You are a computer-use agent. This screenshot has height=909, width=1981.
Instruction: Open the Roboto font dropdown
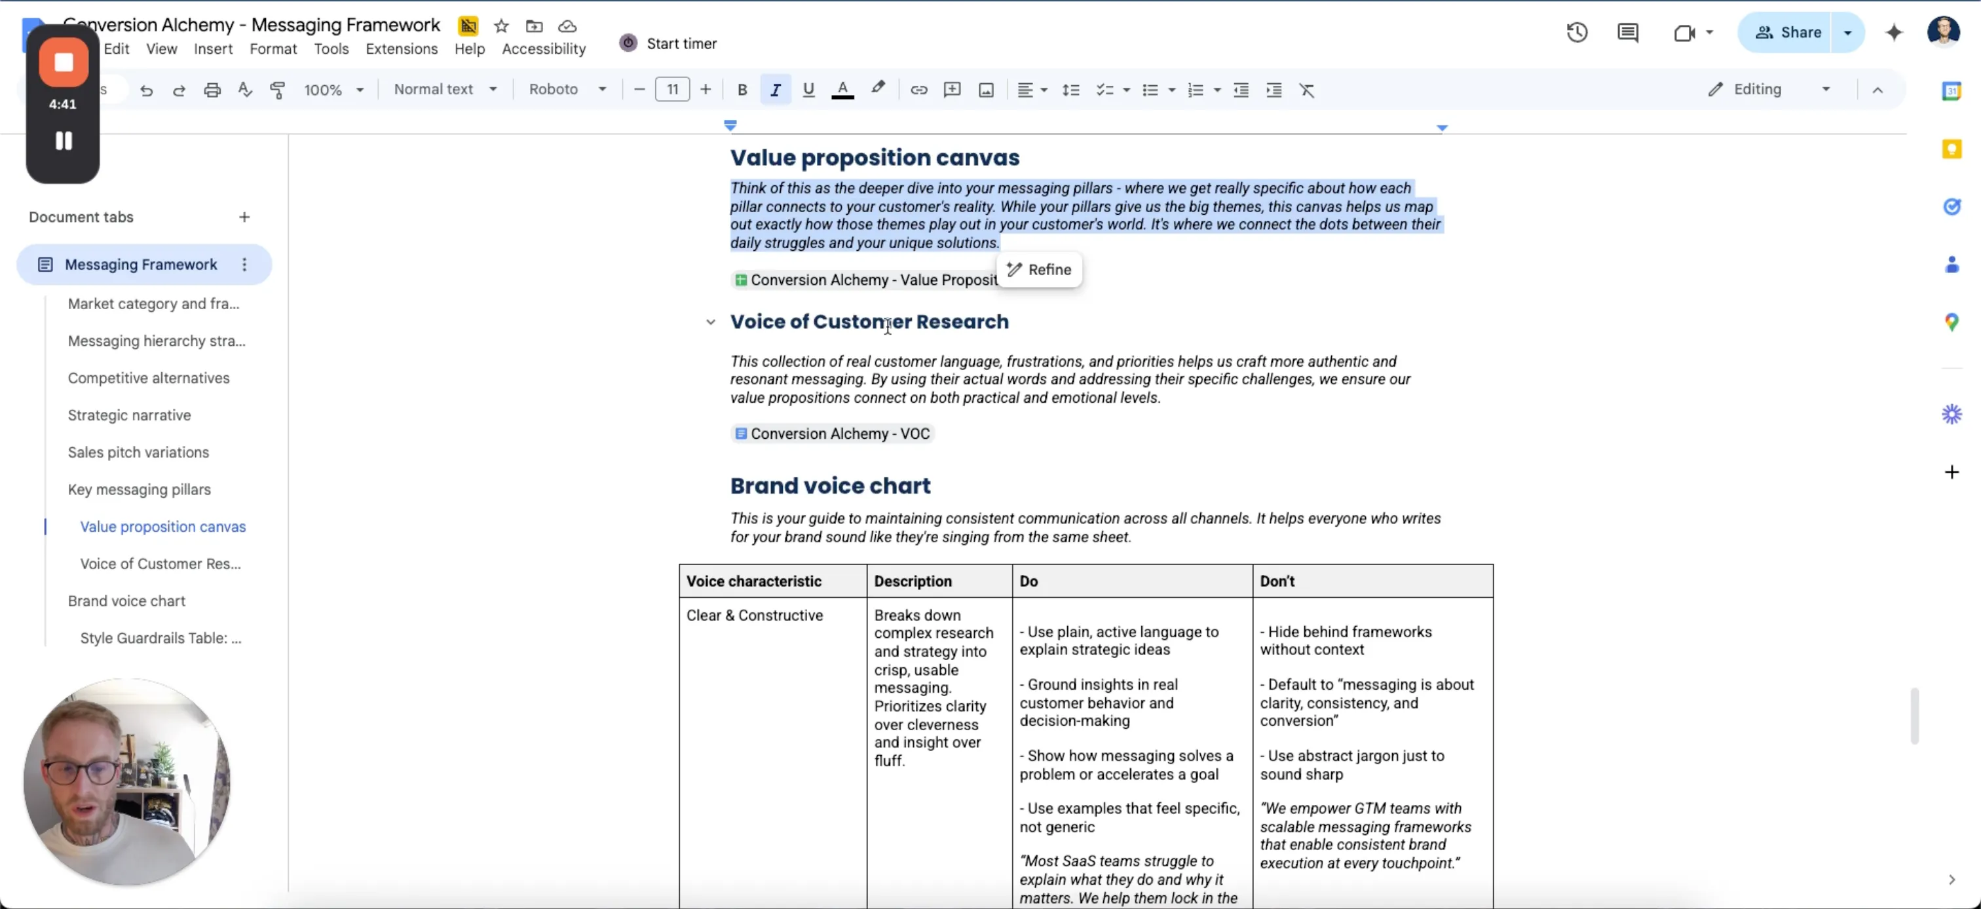(x=567, y=89)
